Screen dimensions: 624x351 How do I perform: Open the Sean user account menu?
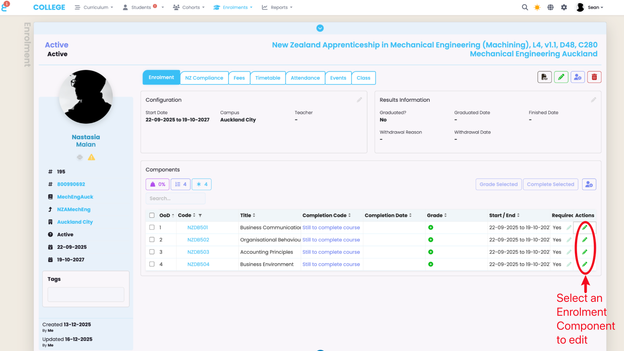coord(589,7)
